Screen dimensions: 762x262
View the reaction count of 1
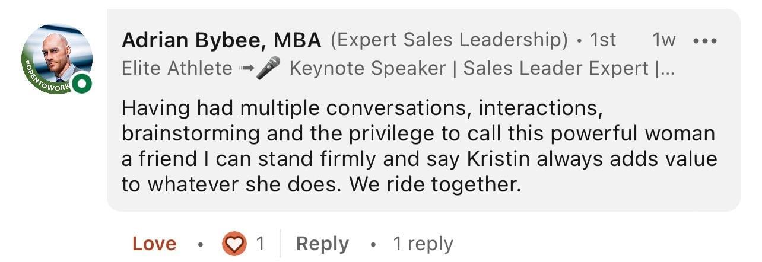[x=259, y=244]
